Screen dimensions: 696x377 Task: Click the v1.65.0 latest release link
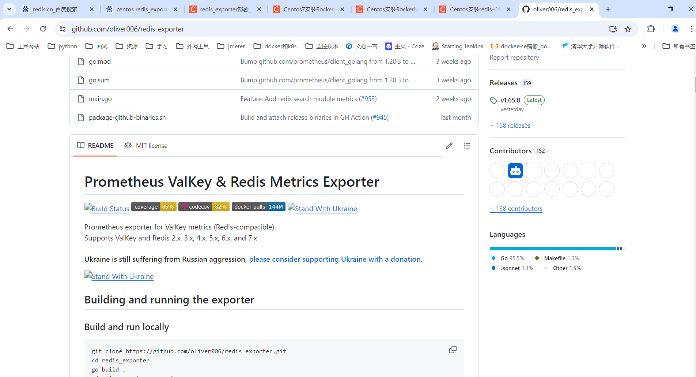510,100
